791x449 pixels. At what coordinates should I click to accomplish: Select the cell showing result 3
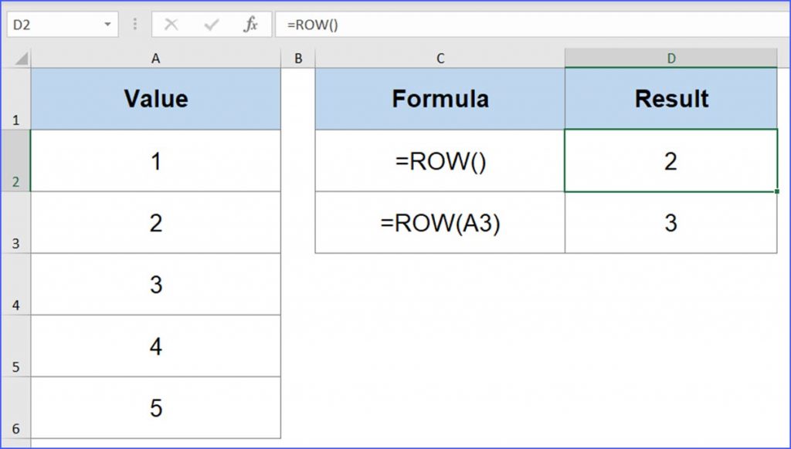click(670, 224)
